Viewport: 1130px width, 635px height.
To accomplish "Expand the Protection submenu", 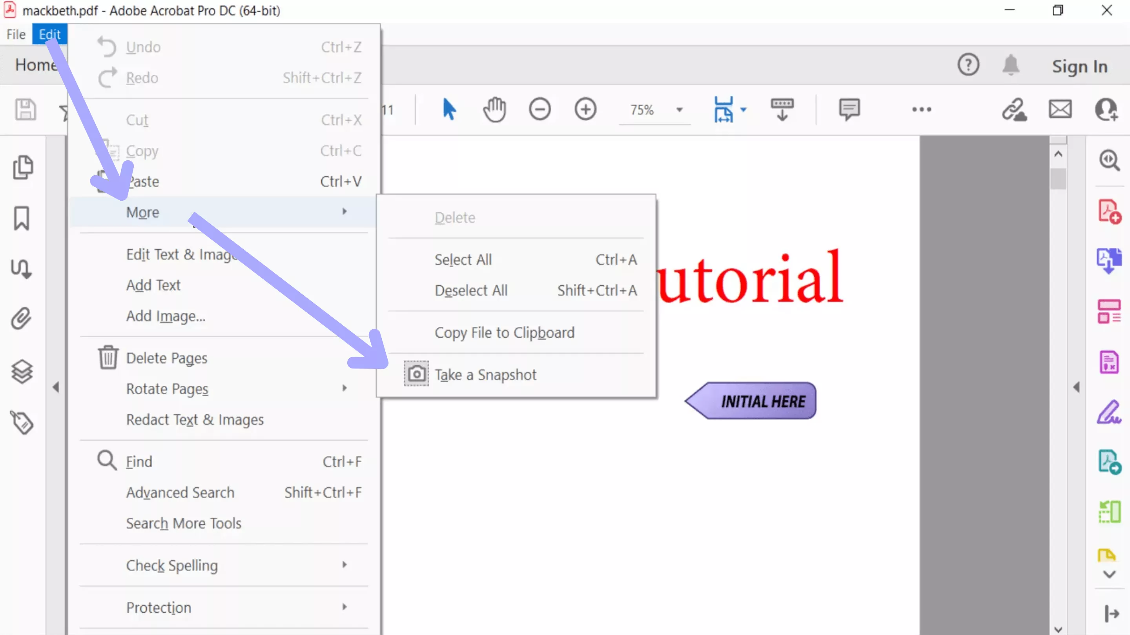I will click(x=345, y=607).
